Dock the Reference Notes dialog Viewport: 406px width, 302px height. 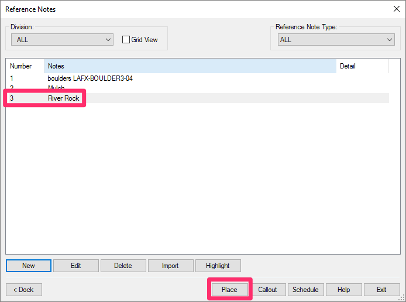(24, 290)
